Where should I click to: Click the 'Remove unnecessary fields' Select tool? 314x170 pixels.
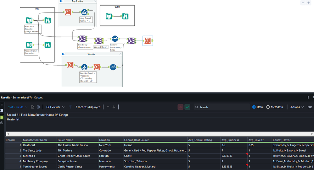point(115,39)
